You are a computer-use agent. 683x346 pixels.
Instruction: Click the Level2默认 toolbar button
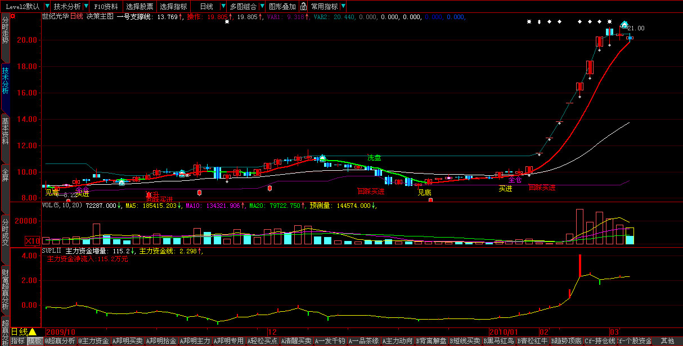pyautogui.click(x=23, y=7)
